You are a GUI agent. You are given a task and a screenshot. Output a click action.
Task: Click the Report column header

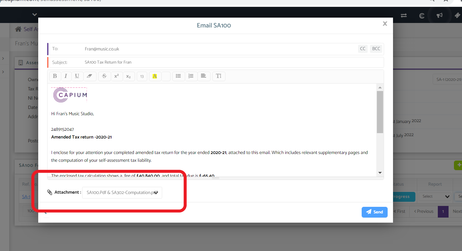[x=435, y=184]
